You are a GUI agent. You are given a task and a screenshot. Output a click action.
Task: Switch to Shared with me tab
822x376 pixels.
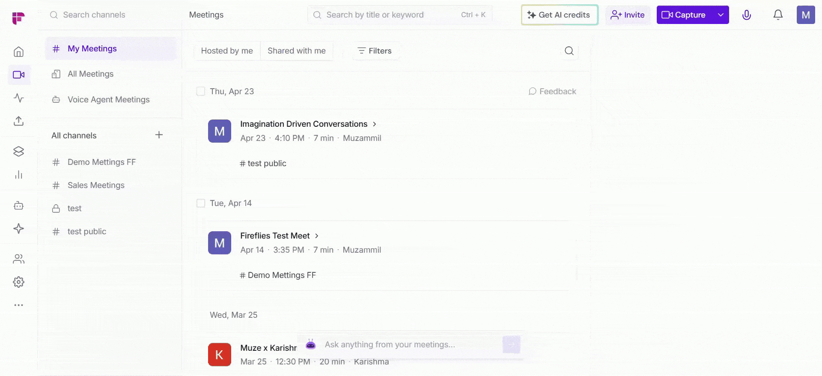(297, 51)
